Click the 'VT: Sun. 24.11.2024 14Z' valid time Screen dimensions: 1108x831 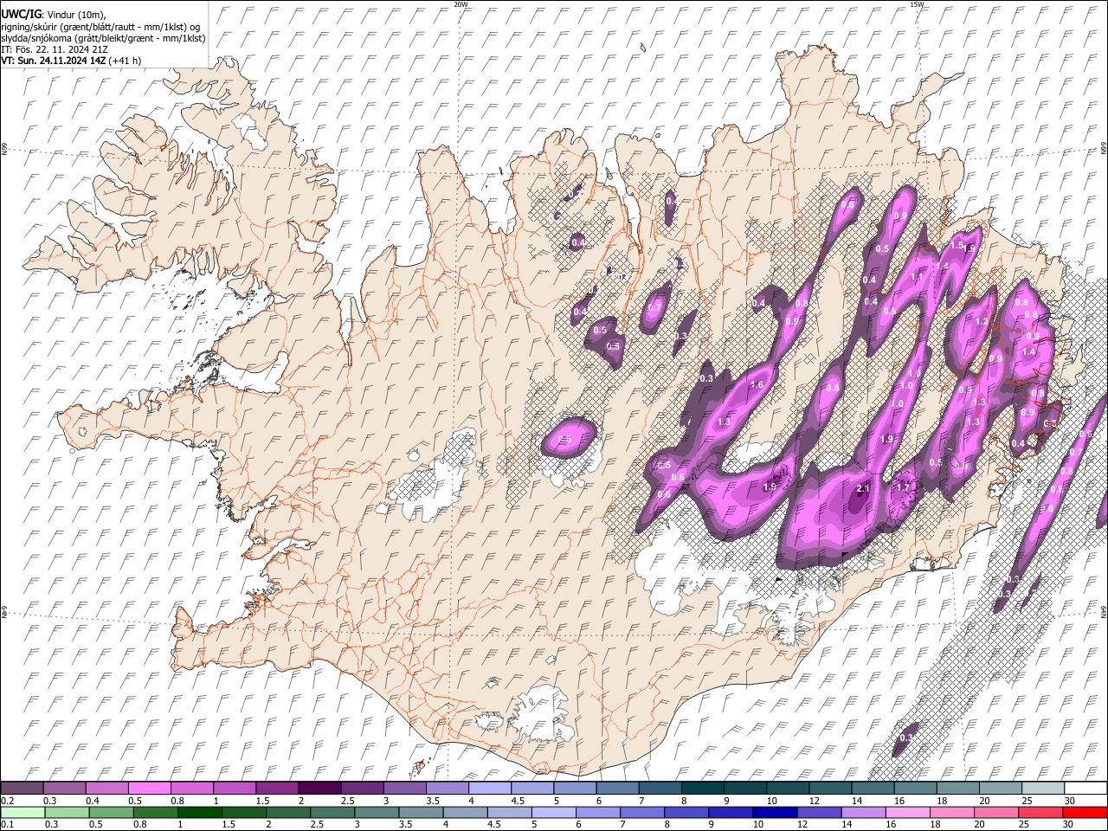(x=53, y=61)
